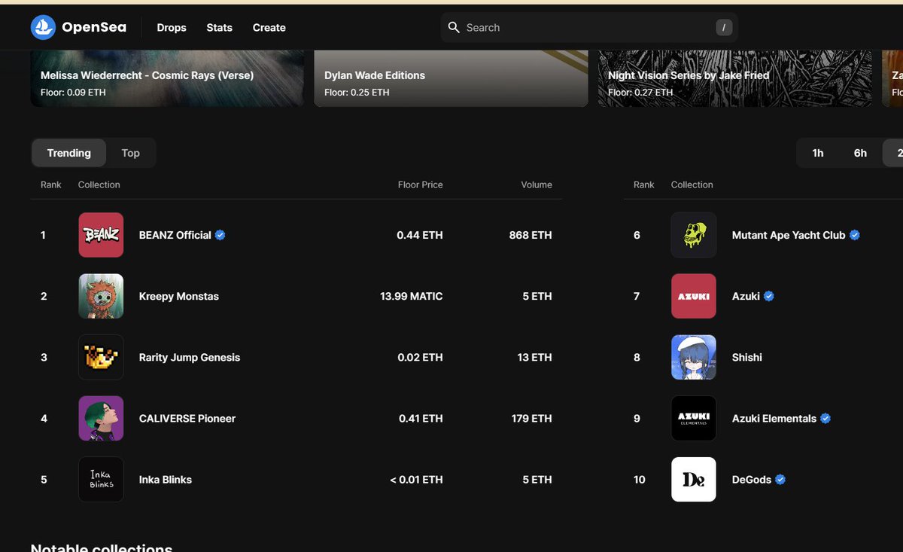The height and width of the screenshot is (552, 903).
Task: Click the 0.41 ETH floor price
Action: (x=421, y=418)
